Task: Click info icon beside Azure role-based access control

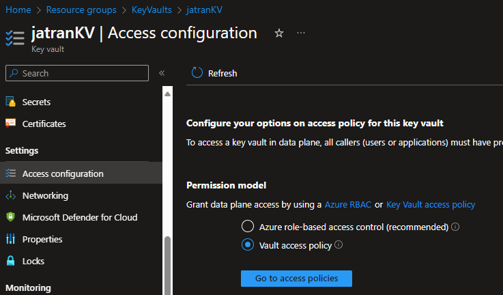Action: point(455,227)
